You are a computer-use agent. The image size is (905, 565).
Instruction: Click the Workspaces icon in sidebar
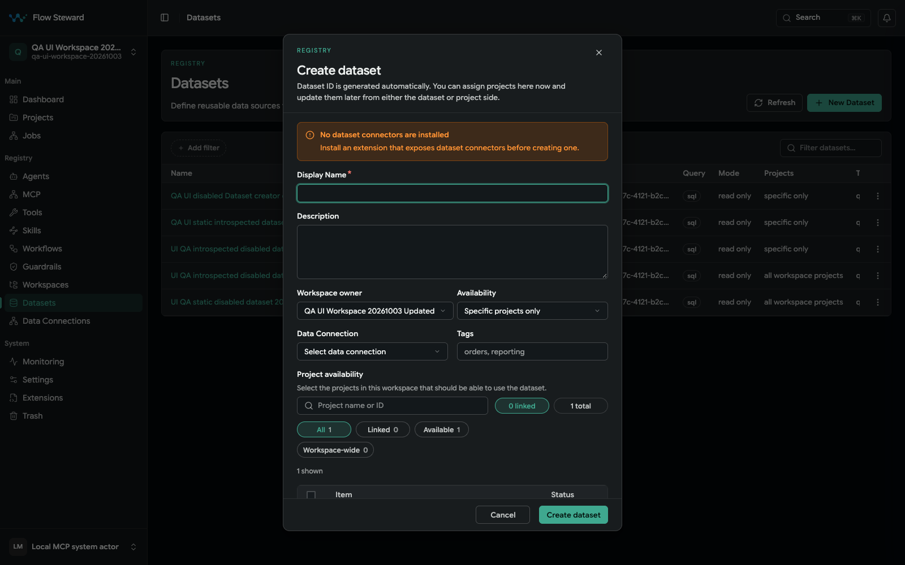click(x=14, y=285)
